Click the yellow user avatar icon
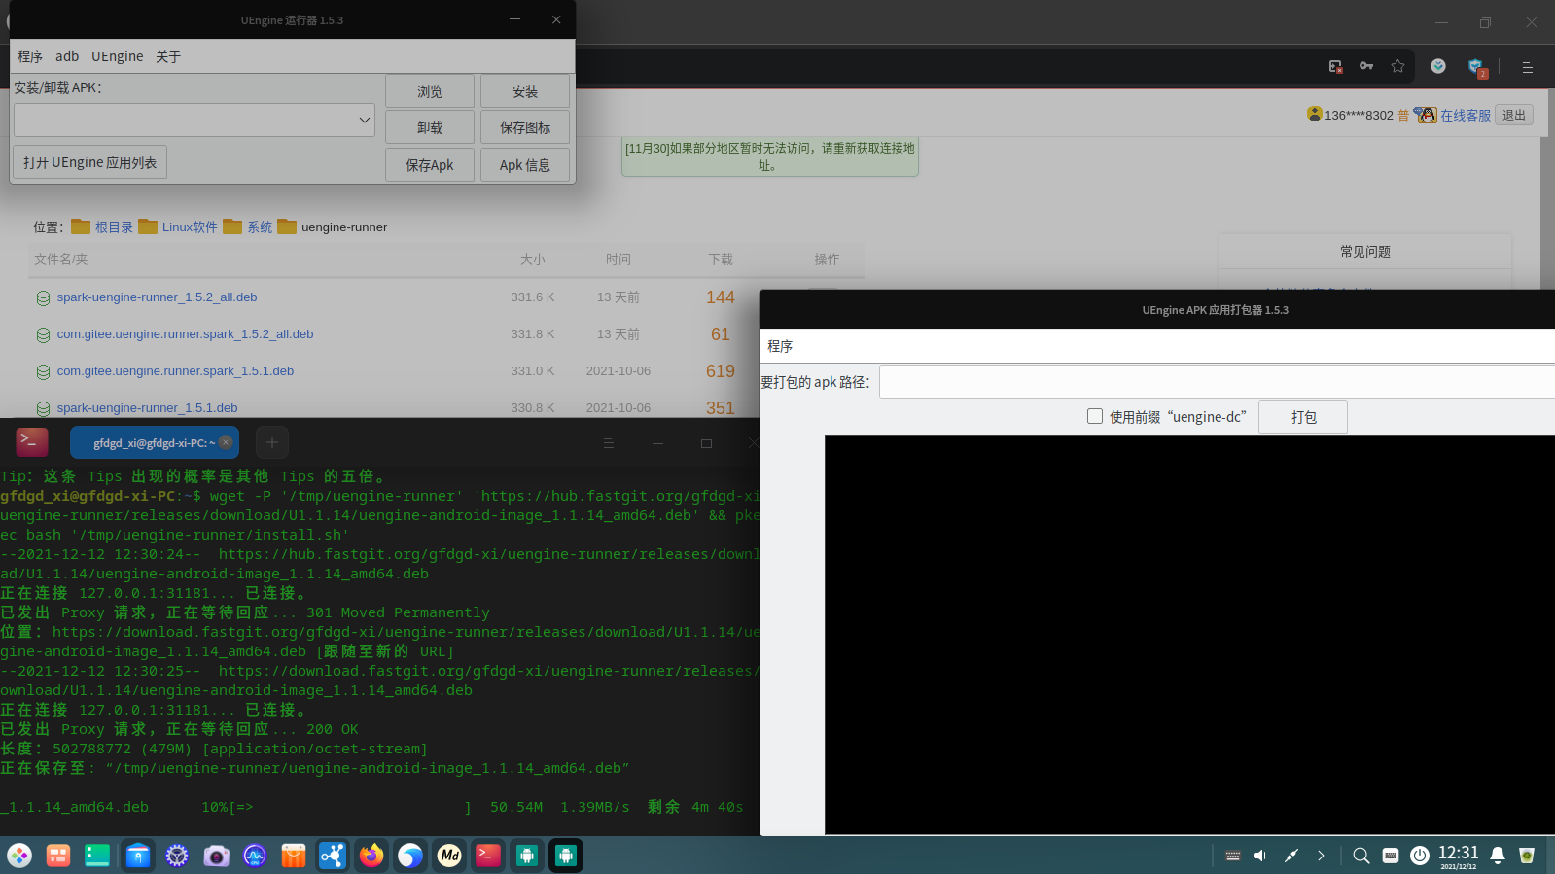The height and width of the screenshot is (874, 1555). 1315,114
